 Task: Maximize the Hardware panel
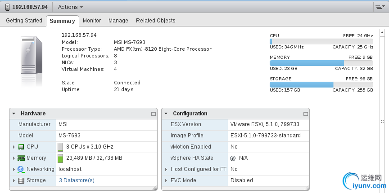154,114
